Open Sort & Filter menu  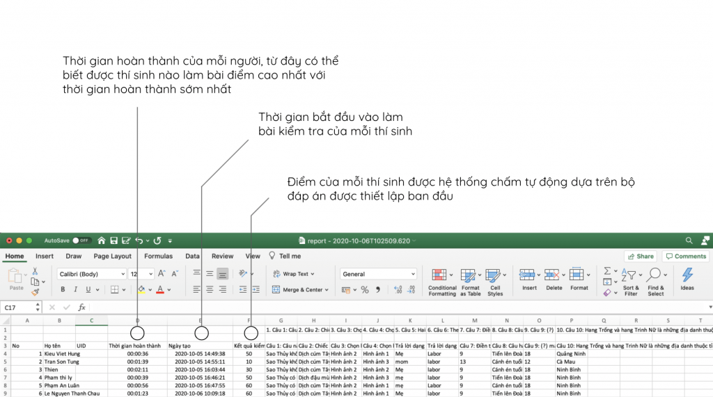[x=631, y=282]
